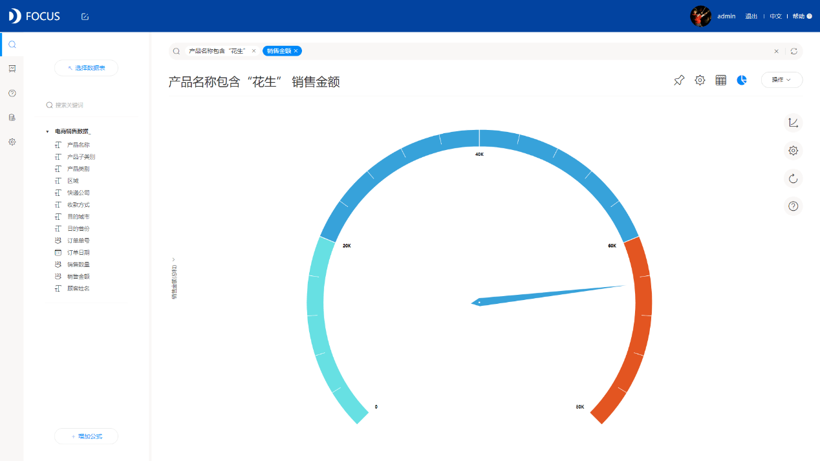This screenshot has width=820, height=461.
Task: Open system settings gear in left sidebar
Action: click(x=12, y=142)
